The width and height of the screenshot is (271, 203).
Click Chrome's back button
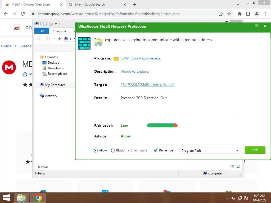pyautogui.click(x=6, y=14)
